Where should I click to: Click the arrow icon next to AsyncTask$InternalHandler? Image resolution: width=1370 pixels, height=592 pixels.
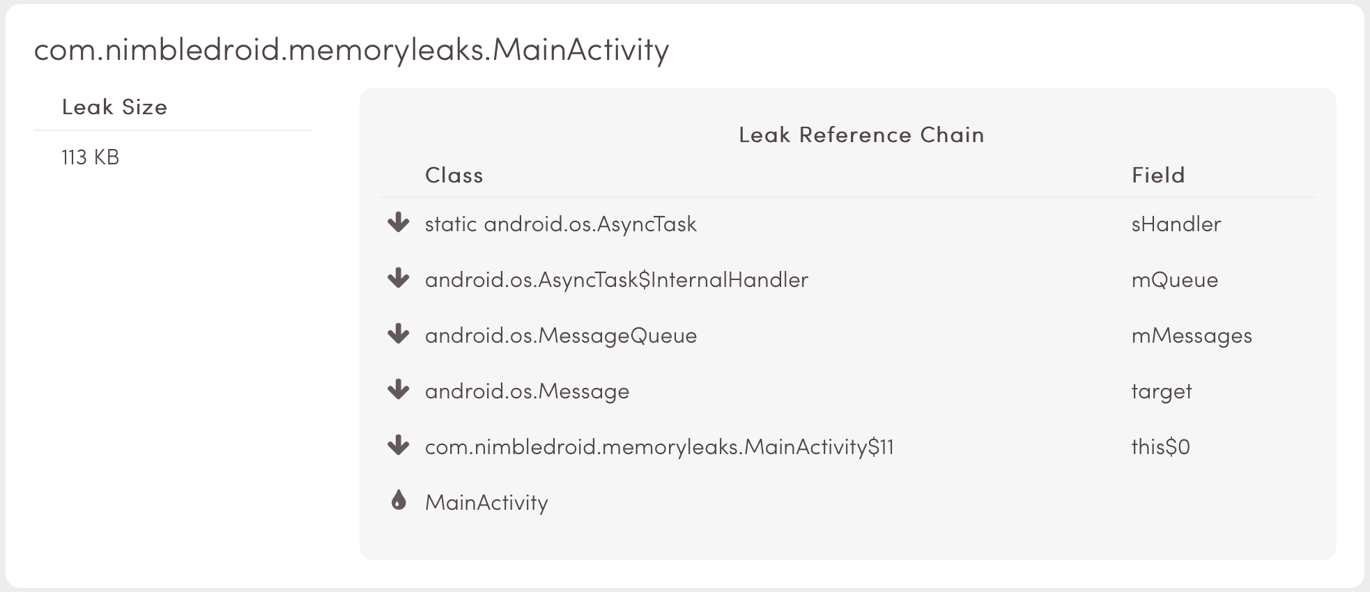[x=398, y=279]
